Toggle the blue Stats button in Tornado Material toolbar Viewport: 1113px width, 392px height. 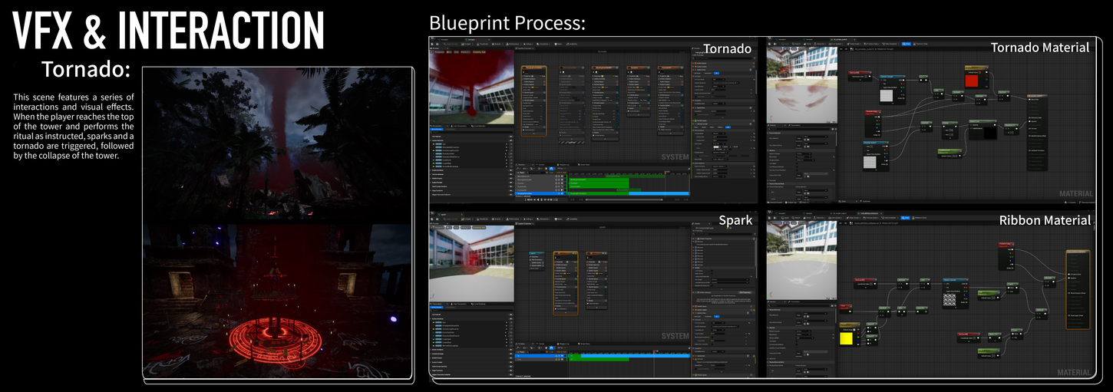click(x=907, y=44)
